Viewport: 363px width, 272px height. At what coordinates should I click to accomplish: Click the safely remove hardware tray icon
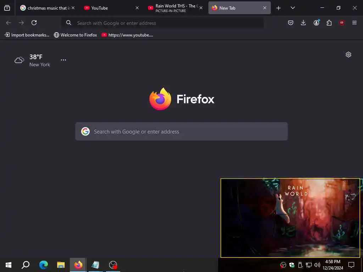[300, 265]
